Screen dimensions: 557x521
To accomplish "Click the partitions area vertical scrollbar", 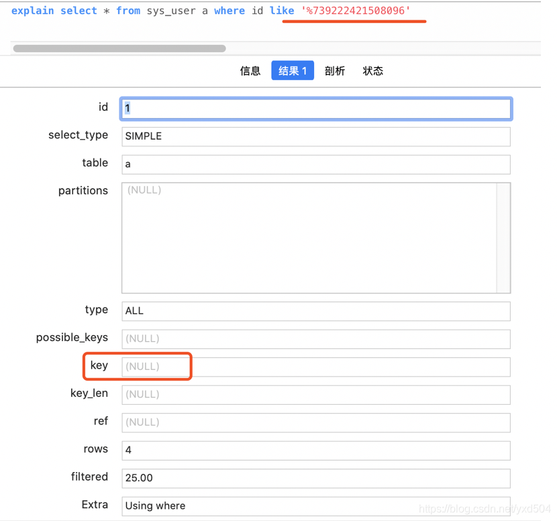I will (x=503, y=238).
